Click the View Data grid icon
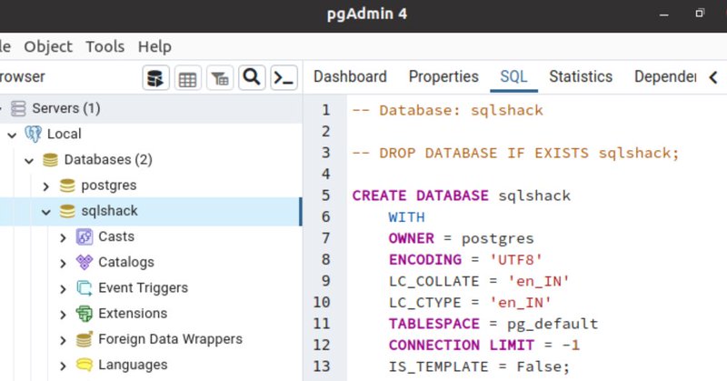 point(188,77)
